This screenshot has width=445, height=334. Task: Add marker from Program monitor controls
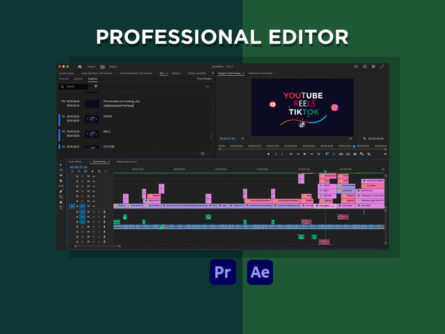click(268, 154)
